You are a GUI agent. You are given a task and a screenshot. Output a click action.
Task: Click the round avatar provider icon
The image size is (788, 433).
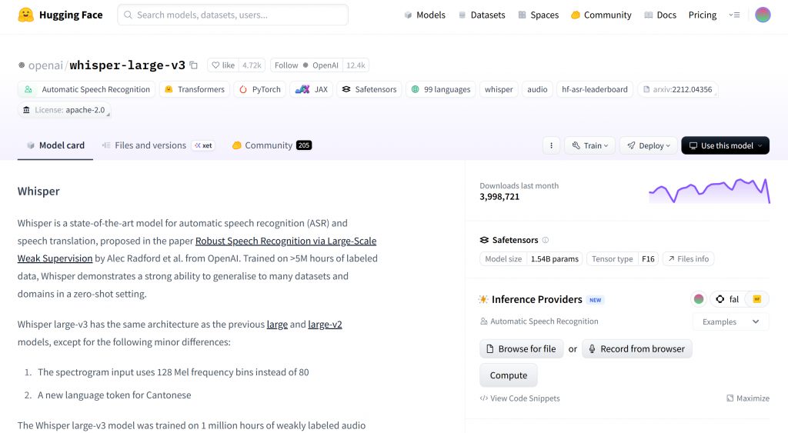pyautogui.click(x=699, y=299)
